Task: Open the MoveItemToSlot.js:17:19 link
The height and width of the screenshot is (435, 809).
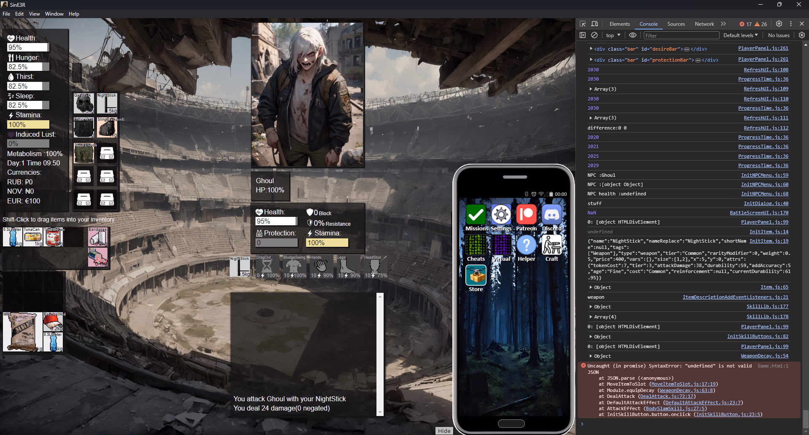Action: point(683,384)
